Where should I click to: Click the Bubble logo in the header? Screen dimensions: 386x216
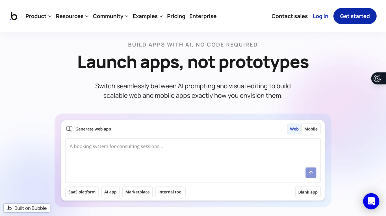click(x=14, y=16)
